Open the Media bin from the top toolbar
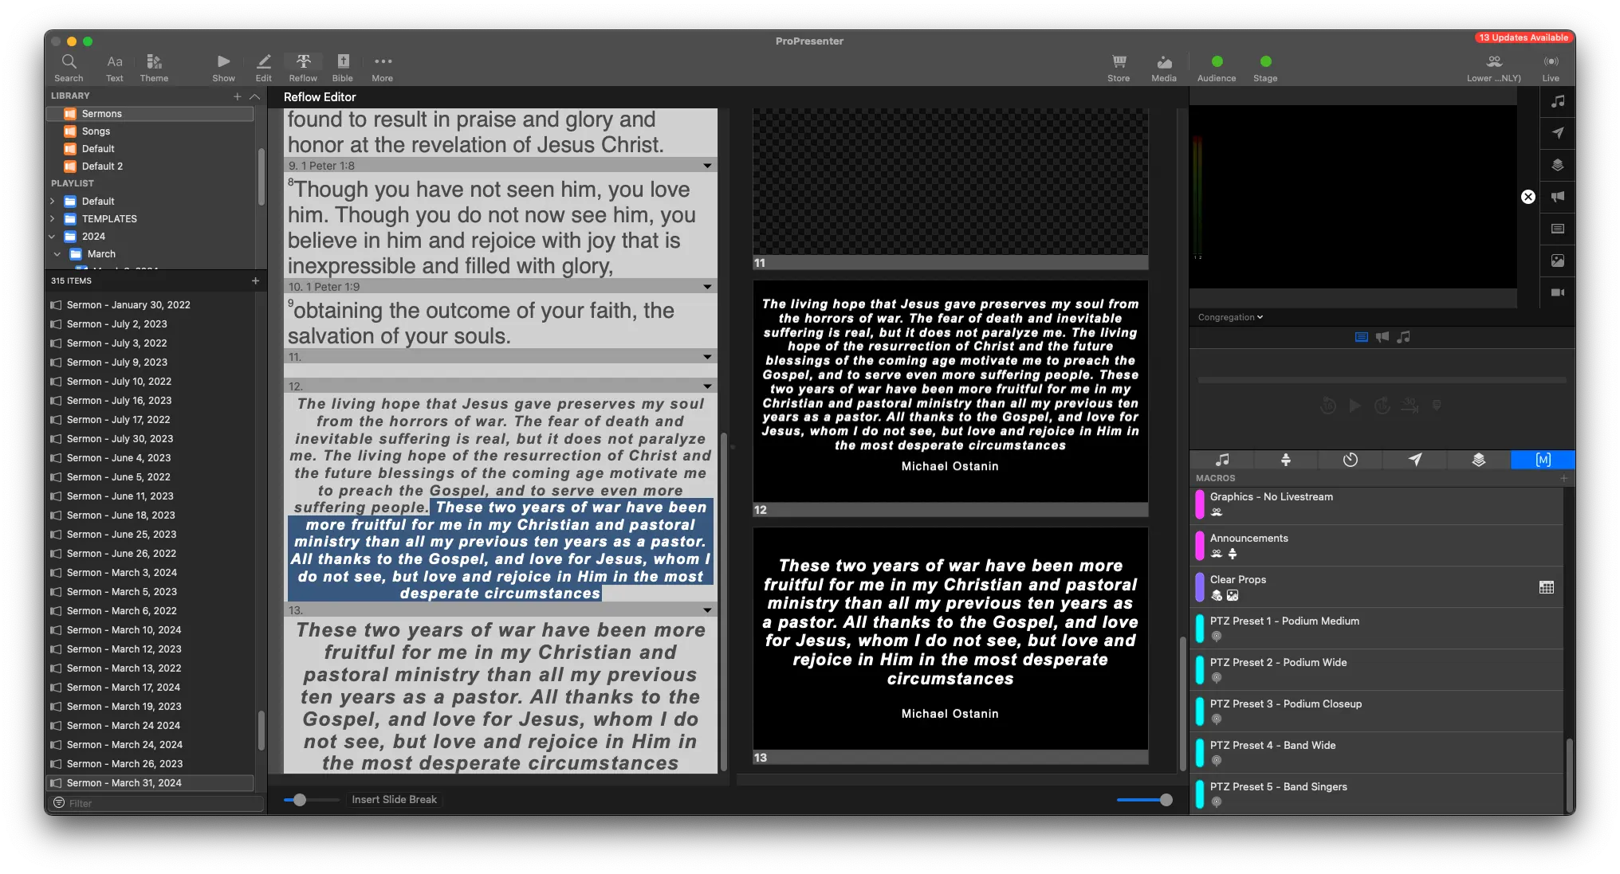 coord(1164,65)
